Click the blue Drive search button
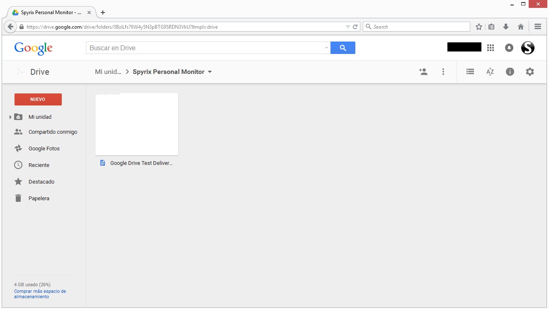This screenshot has height=309, width=549. (343, 48)
